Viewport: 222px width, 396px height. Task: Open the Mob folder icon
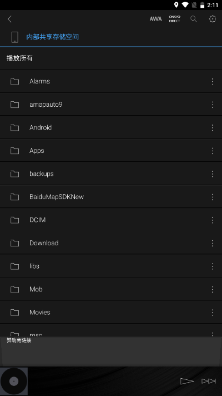coord(14,289)
